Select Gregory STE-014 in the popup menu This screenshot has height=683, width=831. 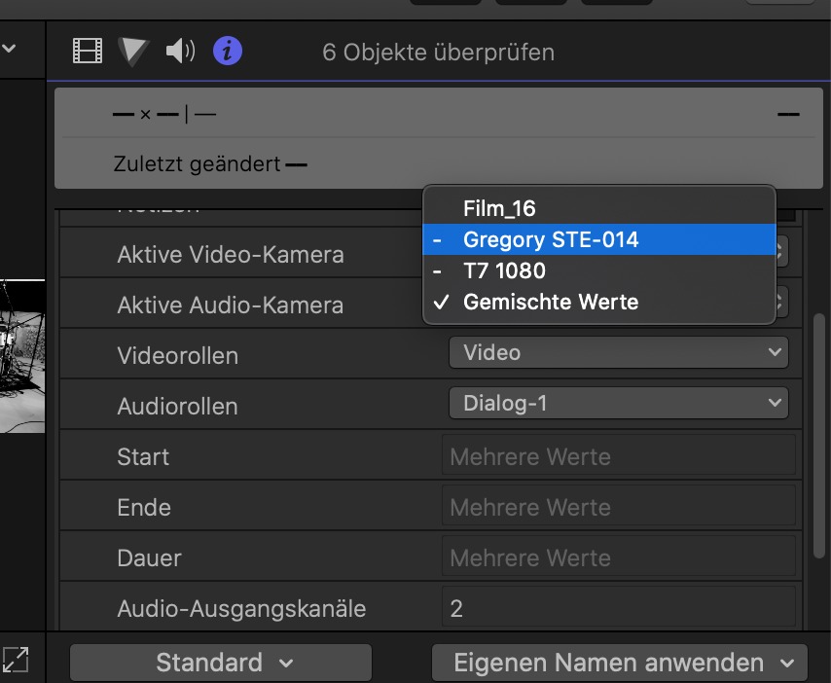click(598, 239)
